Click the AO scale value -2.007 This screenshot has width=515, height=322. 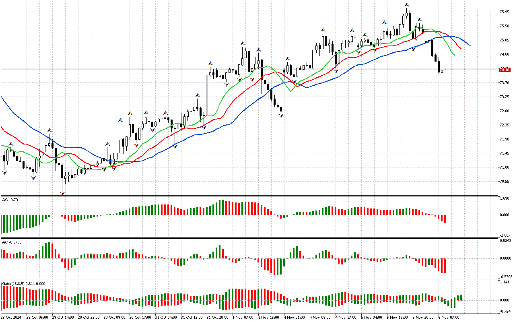[x=504, y=235]
